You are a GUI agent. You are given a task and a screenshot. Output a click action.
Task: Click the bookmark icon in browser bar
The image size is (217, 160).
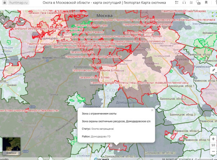[206, 3]
